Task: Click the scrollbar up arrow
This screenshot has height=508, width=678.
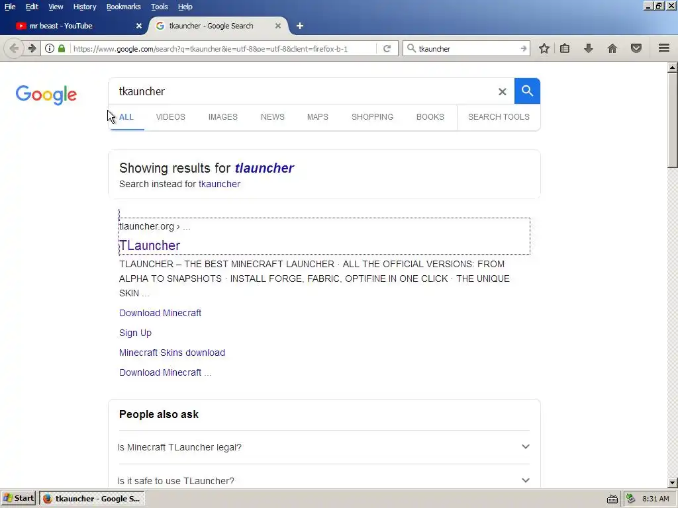Action: [673, 67]
